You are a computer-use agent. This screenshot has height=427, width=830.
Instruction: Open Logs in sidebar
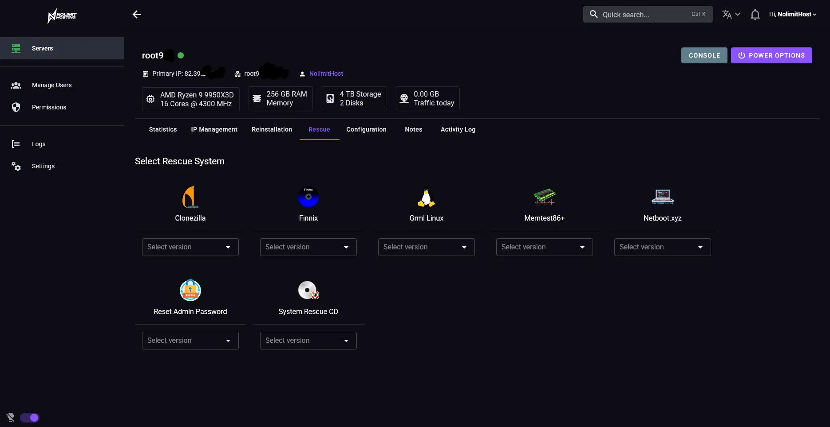pos(62,144)
